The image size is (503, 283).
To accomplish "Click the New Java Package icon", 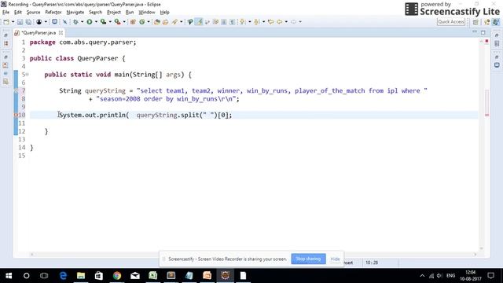I will [x=133, y=22].
